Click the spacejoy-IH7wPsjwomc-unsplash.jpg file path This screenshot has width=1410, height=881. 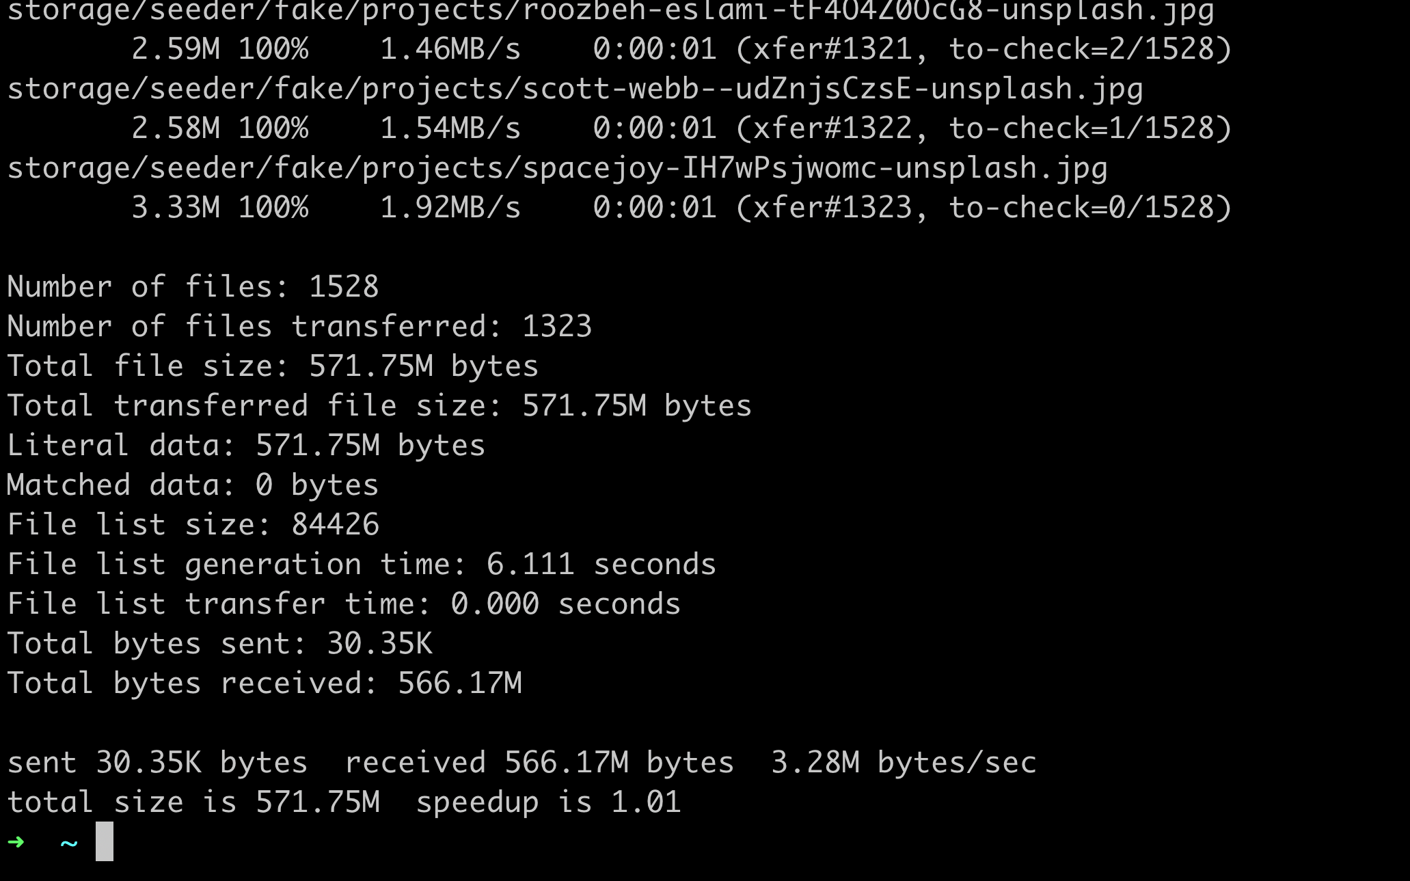557,168
